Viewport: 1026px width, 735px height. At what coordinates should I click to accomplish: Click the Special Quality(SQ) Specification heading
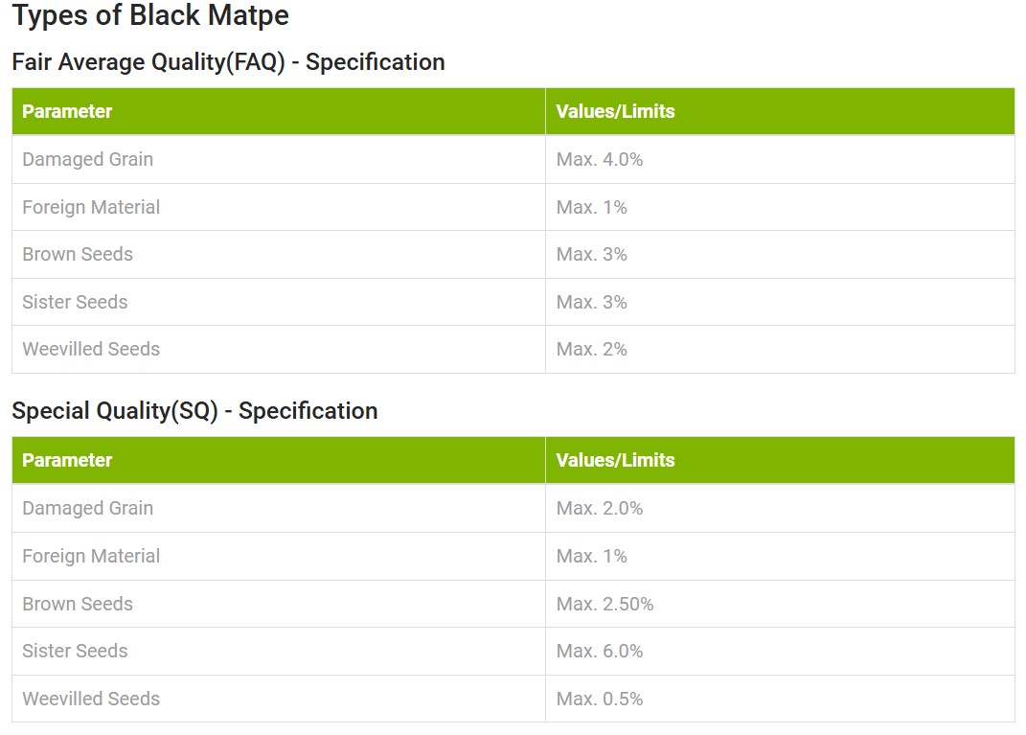(194, 411)
